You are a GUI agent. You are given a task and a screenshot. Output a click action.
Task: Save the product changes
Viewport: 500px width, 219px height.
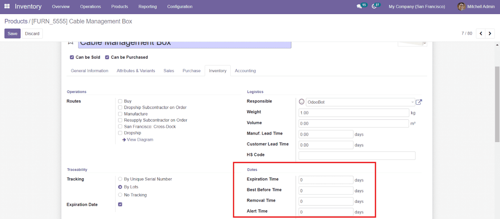click(x=12, y=33)
